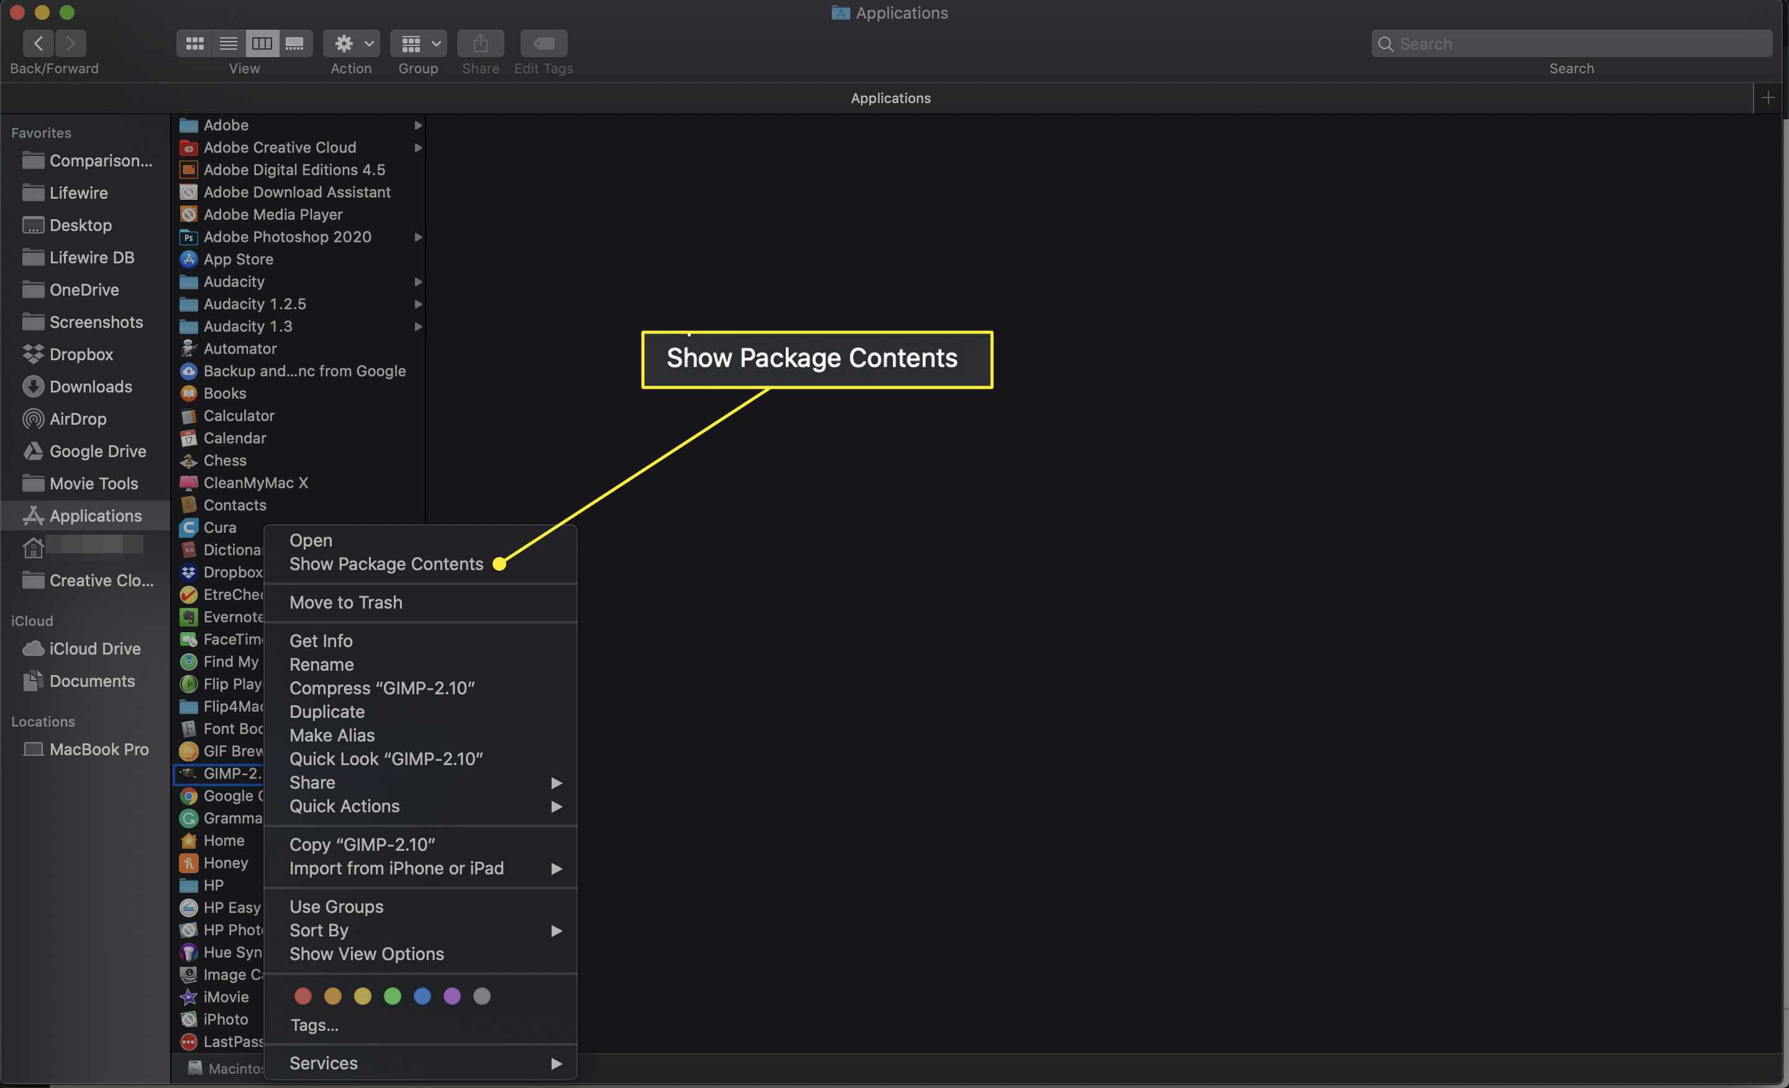Go forward with the Forward arrow button
The image size is (1789, 1088).
coord(70,43)
